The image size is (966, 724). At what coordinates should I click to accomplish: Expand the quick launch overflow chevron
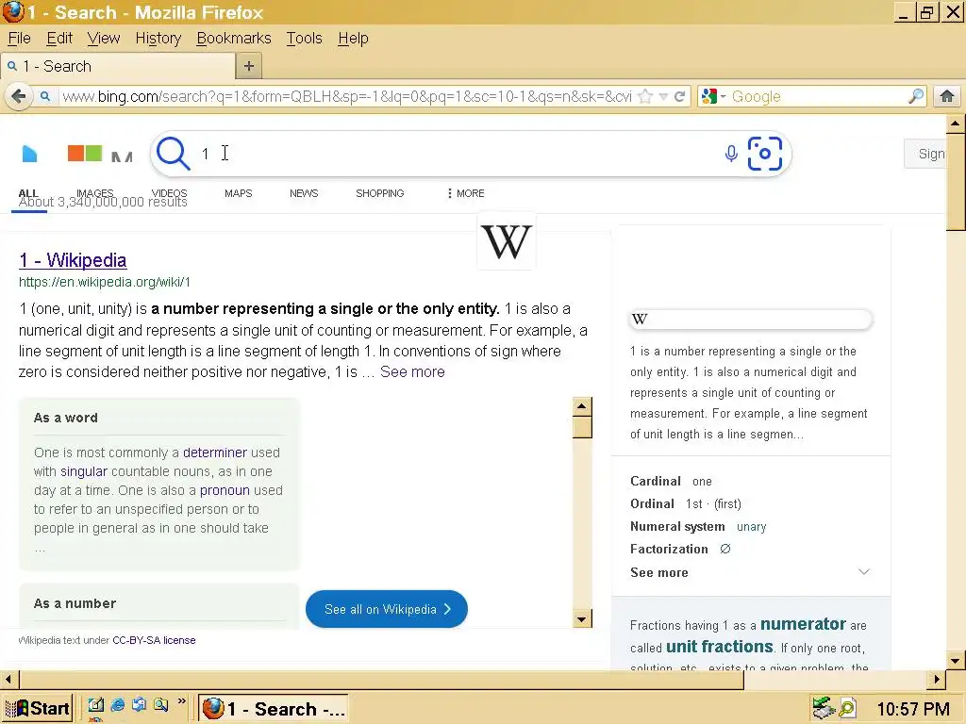tap(182, 701)
